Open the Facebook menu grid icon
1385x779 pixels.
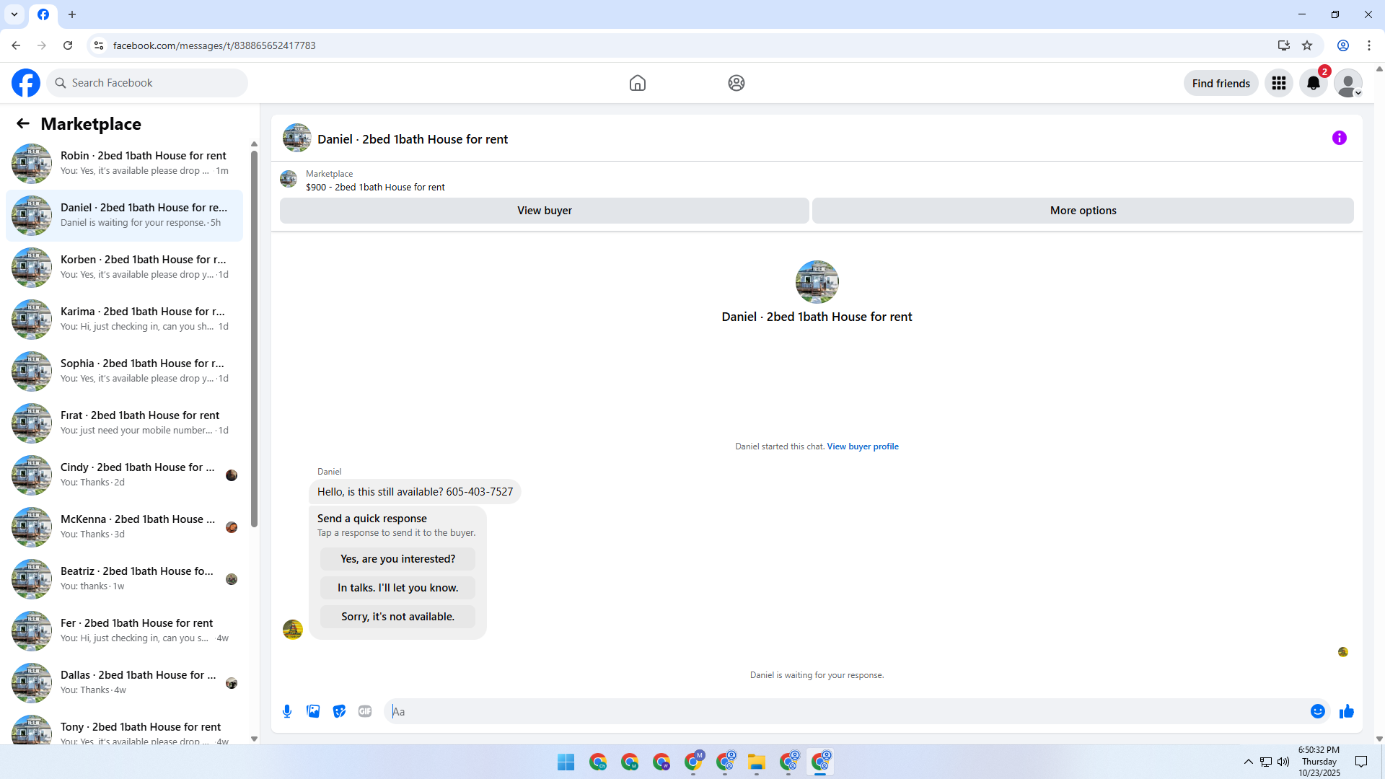[1278, 83]
